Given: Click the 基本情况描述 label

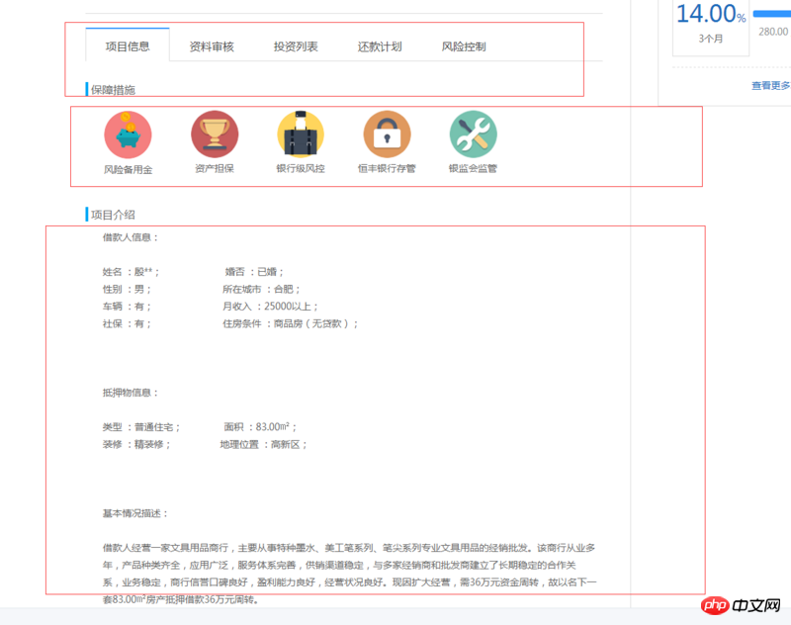Looking at the screenshot, I should coord(135,513).
